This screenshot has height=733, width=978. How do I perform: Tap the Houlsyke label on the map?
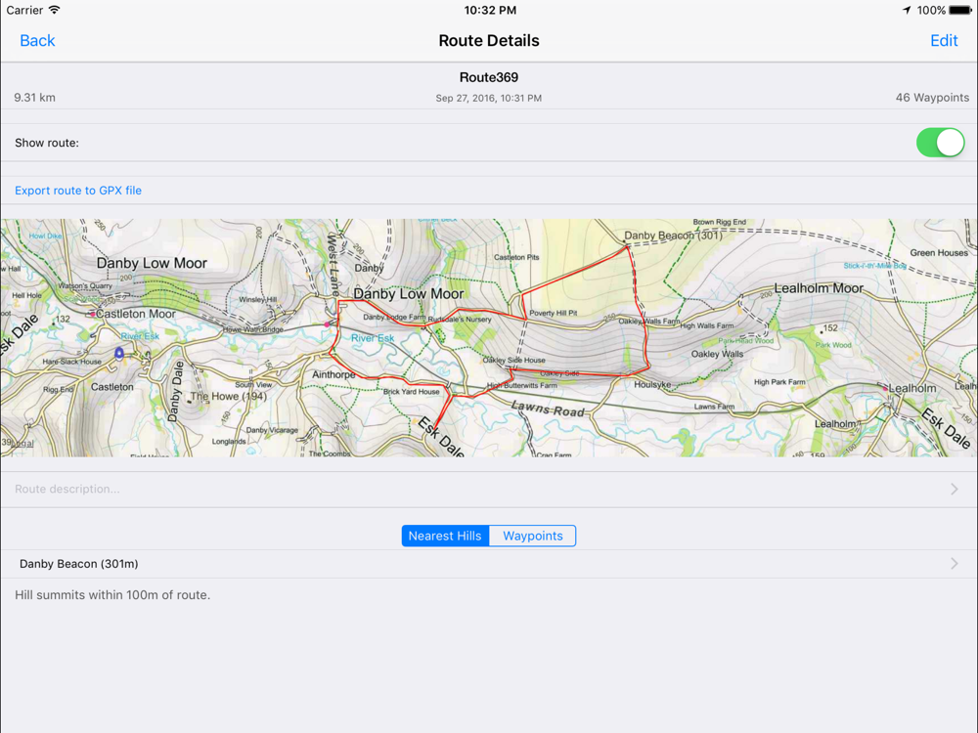coord(652,384)
